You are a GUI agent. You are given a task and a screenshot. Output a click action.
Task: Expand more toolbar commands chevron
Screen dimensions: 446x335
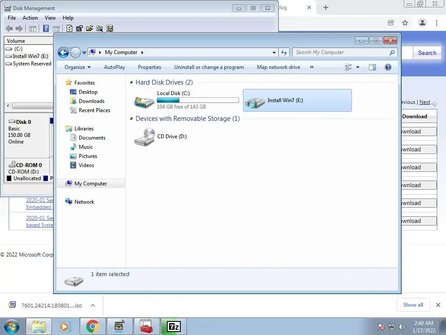coord(312,67)
